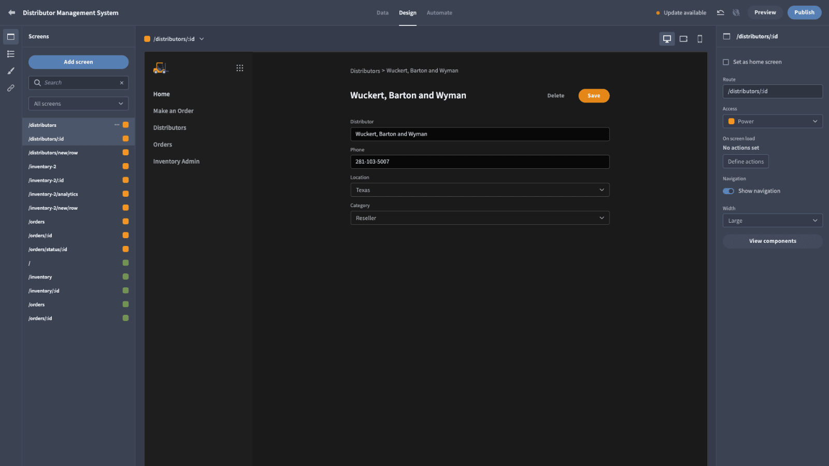Click the orange Save button
The height and width of the screenshot is (466, 829).
click(x=594, y=96)
